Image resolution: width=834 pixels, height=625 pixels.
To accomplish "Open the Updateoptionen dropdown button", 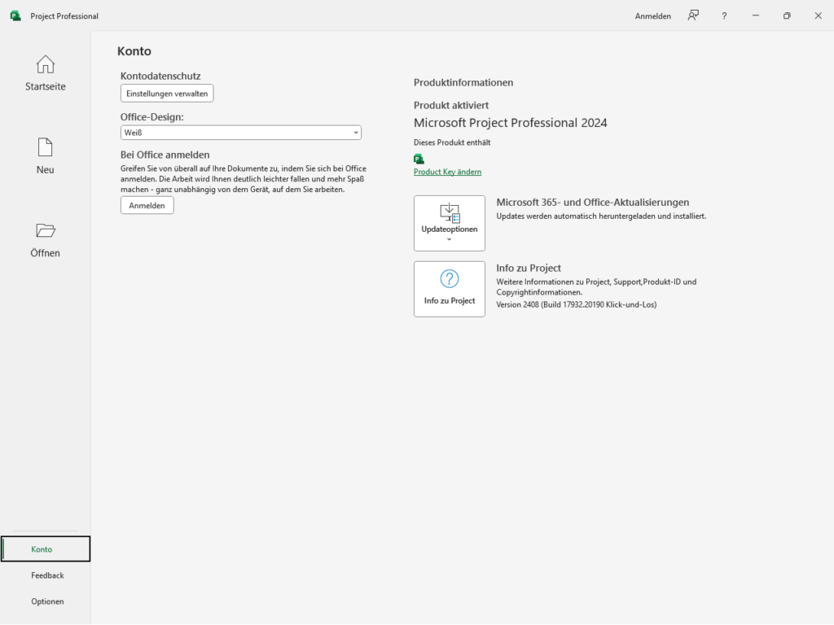I will 450,223.
